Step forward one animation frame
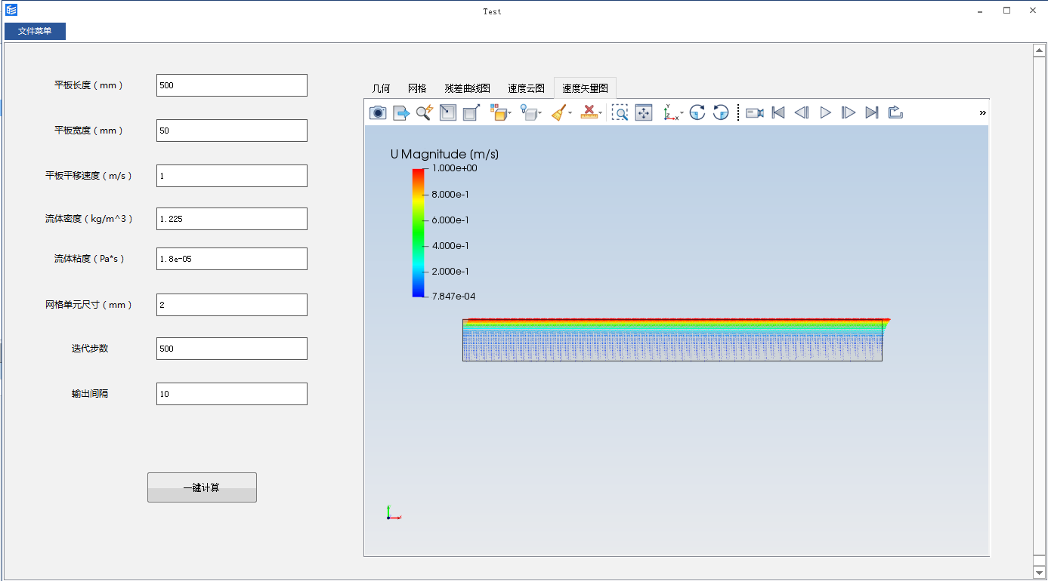 coord(849,112)
